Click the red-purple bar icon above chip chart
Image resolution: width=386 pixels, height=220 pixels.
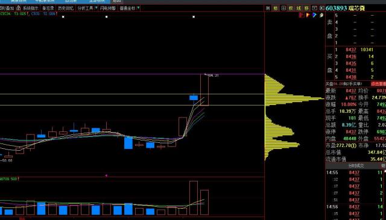[302, 15]
